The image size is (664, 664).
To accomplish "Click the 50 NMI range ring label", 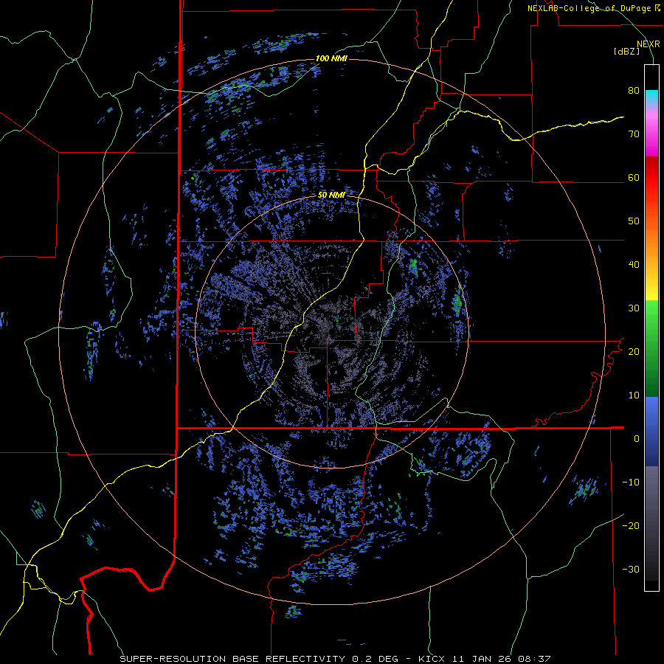I will click(331, 196).
